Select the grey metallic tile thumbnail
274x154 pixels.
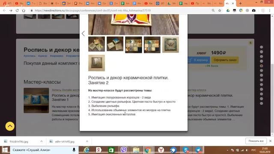point(96,63)
